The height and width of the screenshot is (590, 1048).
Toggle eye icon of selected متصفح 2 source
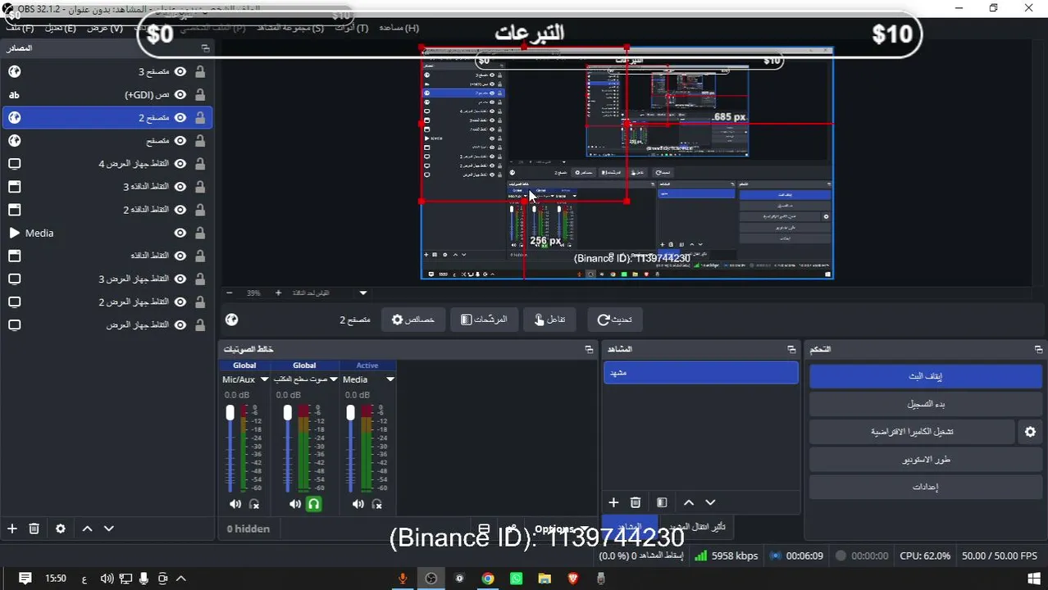(x=180, y=117)
